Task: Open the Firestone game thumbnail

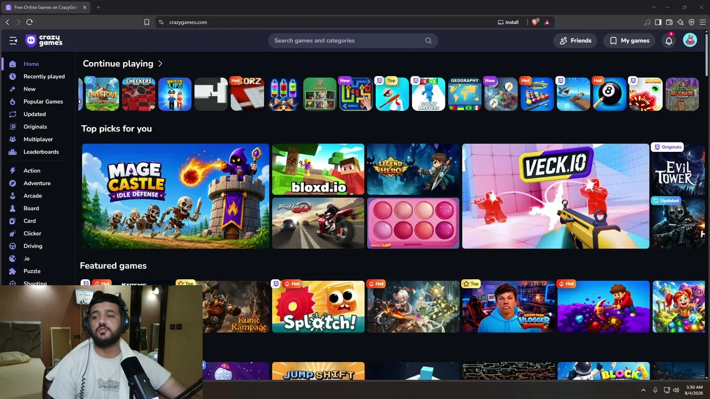Action: 102,94
